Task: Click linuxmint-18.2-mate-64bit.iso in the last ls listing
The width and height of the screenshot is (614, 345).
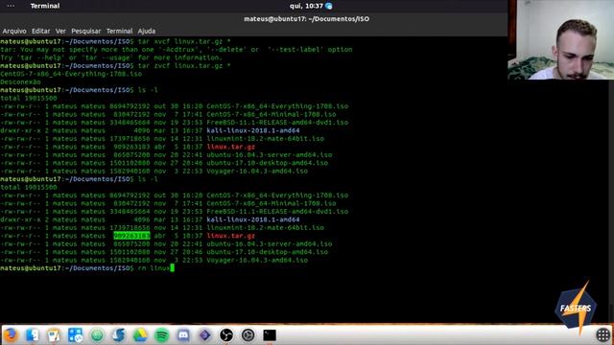Action: tap(266, 228)
